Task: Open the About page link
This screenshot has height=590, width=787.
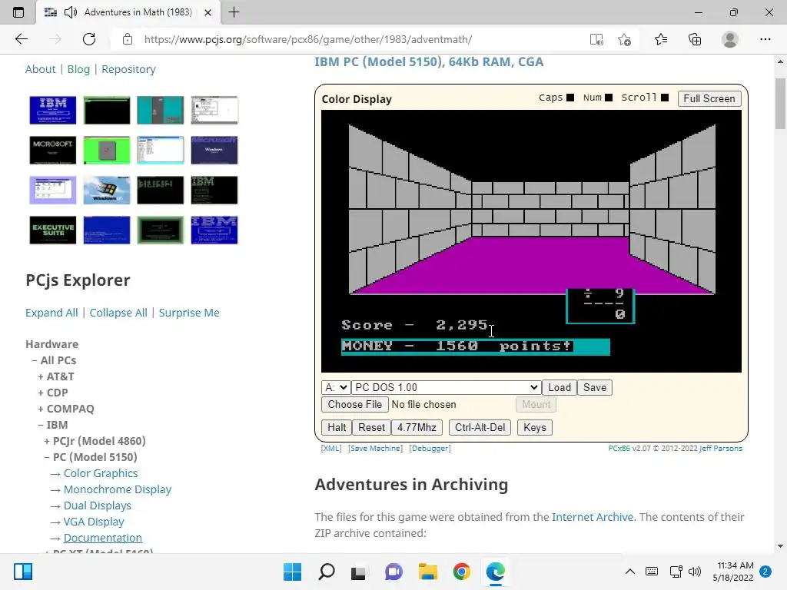Action: (x=40, y=68)
